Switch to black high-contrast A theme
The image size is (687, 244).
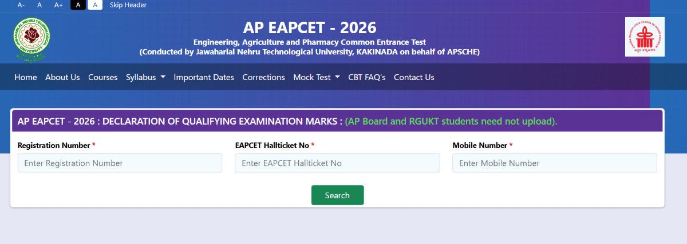click(78, 5)
